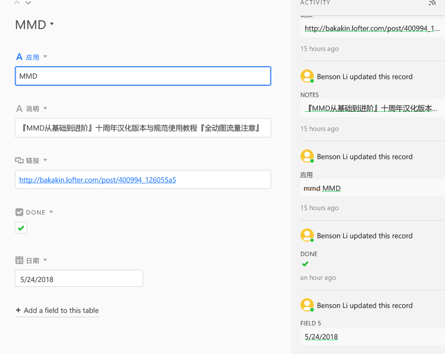
Task: Open the MMD record title dropdown
Action: click(x=51, y=24)
